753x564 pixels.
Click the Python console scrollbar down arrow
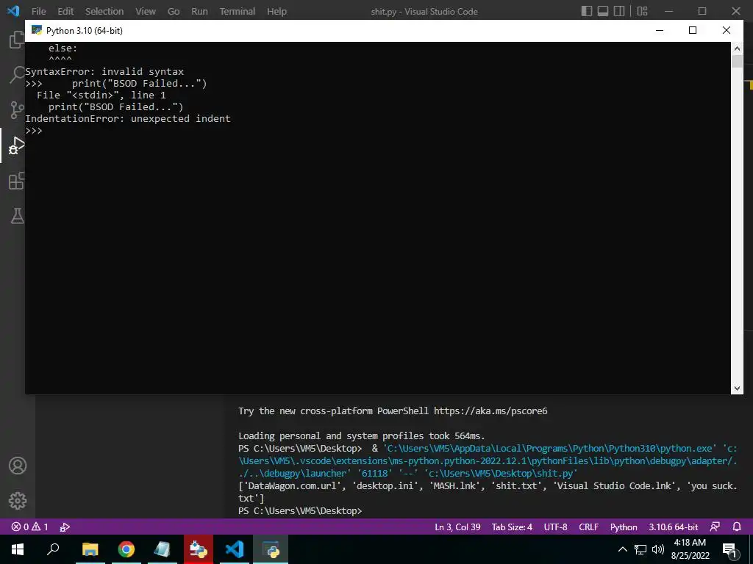tap(737, 388)
